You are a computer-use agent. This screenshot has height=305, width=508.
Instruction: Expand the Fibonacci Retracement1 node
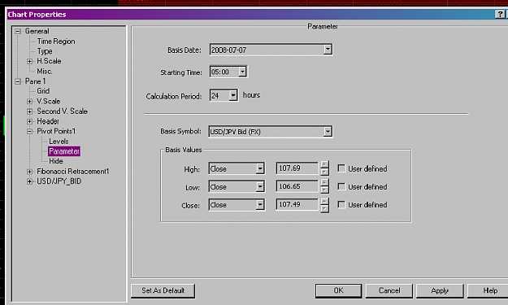pyautogui.click(x=29, y=172)
